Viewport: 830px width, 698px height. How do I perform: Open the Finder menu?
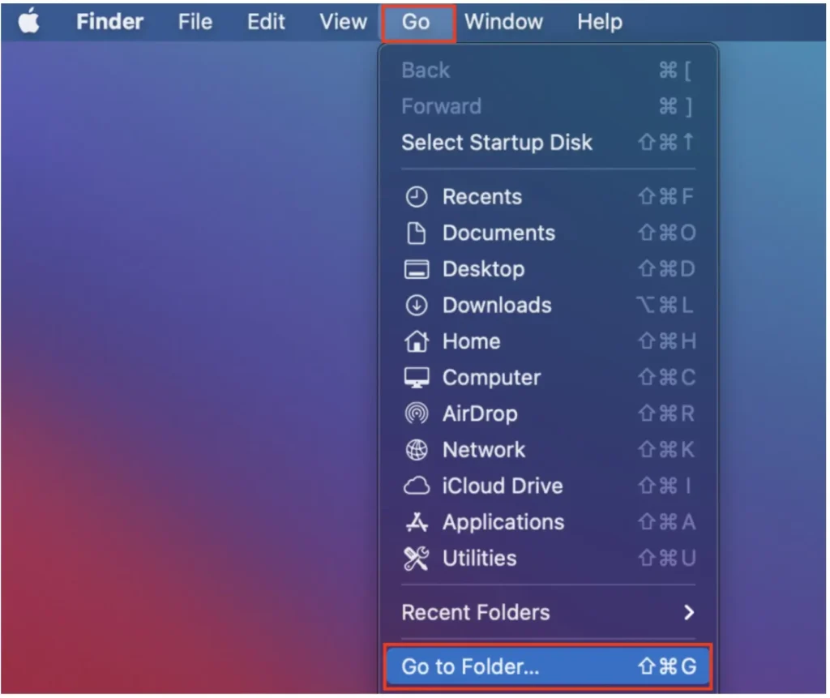[109, 22]
